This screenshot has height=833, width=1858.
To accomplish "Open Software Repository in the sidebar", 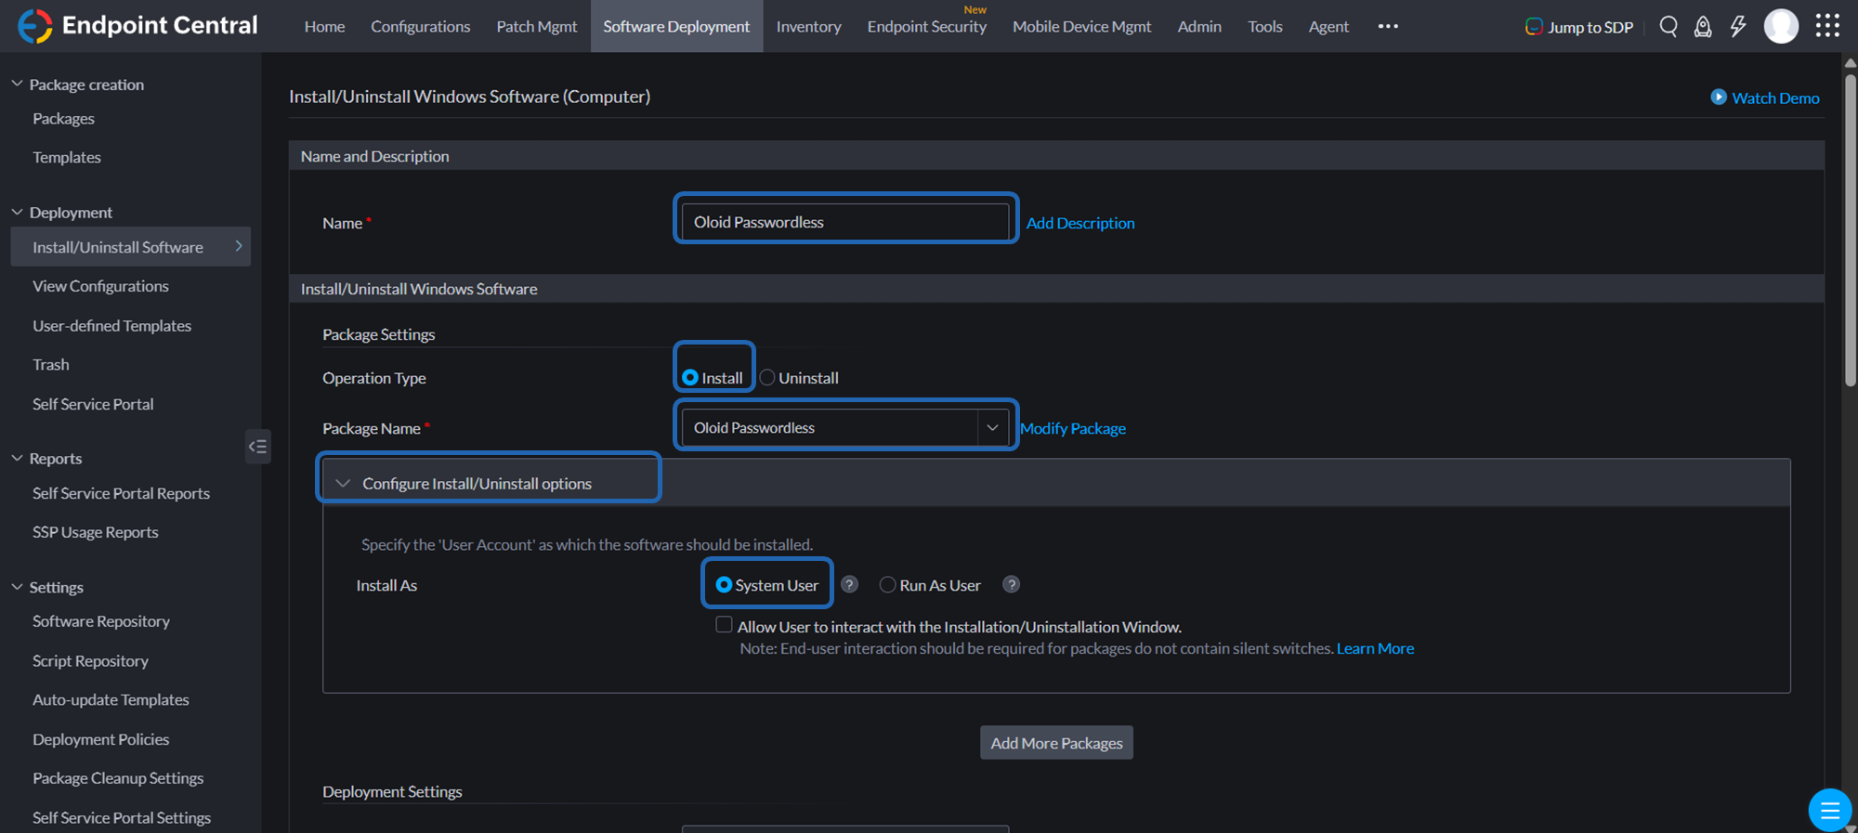I will click(101, 621).
